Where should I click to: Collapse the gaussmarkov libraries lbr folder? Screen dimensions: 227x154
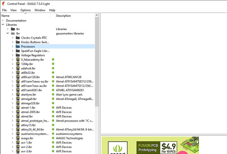coord(8,33)
